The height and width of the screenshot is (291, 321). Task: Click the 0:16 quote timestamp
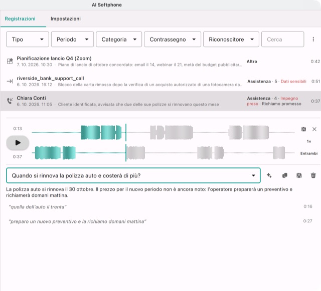(307, 206)
